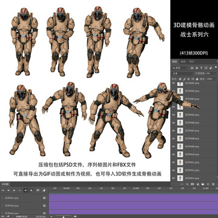Step back one frame in timeline
The height and width of the screenshot is (218, 218).
[x=8, y=190]
